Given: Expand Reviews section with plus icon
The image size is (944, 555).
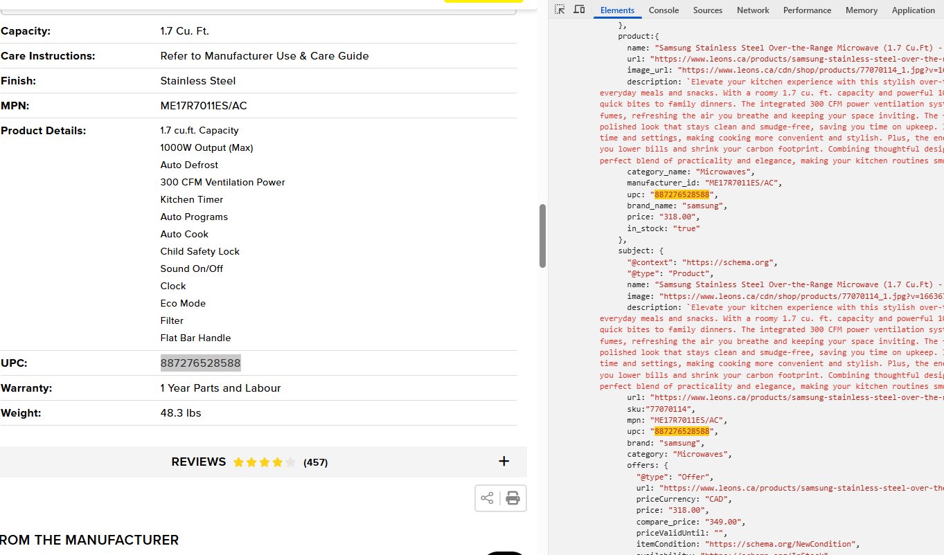Looking at the screenshot, I should [504, 462].
